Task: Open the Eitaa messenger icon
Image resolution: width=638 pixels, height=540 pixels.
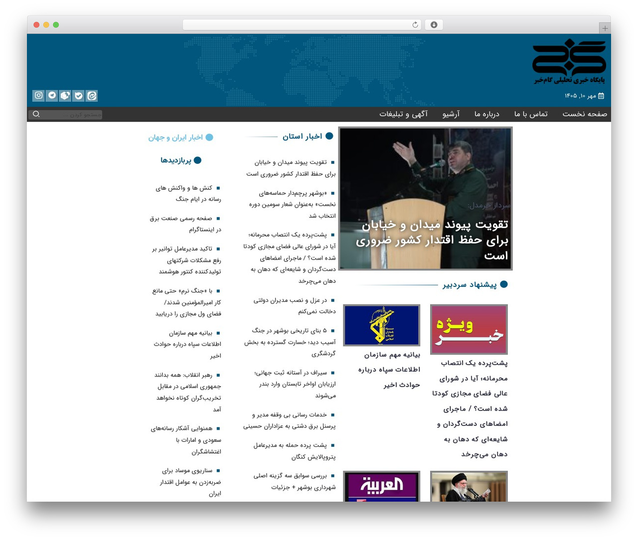Action: 92,95
